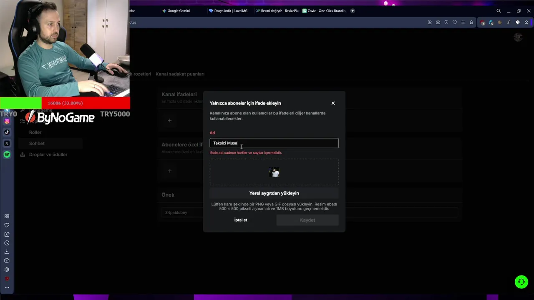Click the search tabs magnifier icon
The width and height of the screenshot is (534, 300).
[499, 11]
